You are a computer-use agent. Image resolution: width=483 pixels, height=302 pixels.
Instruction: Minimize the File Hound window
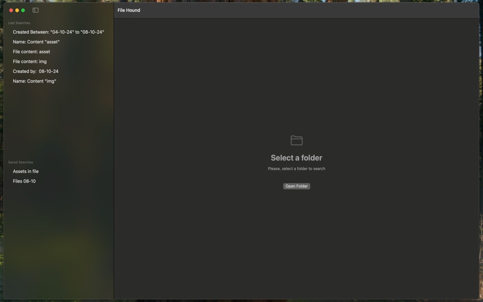tap(17, 10)
